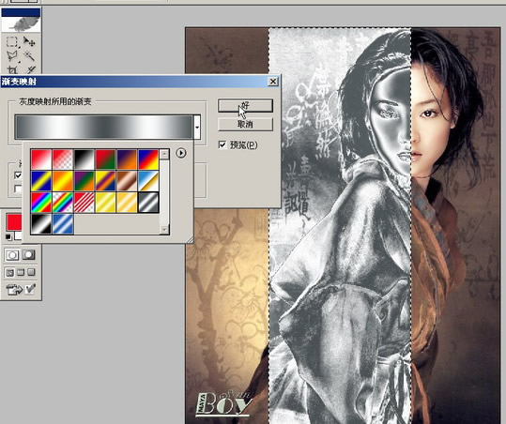Choose Full Screen with menu bar icon

[21, 272]
